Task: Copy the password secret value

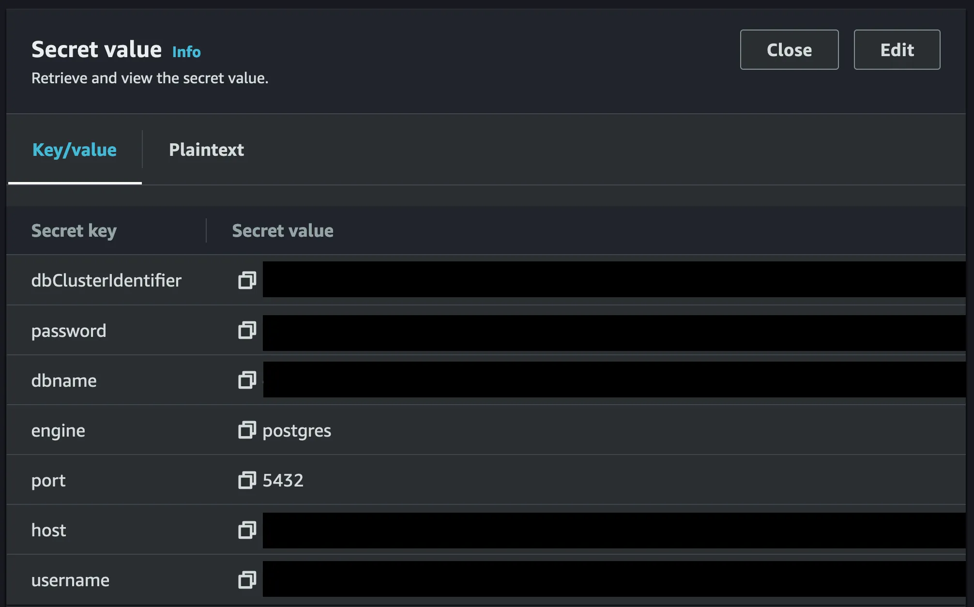Action: coord(247,331)
